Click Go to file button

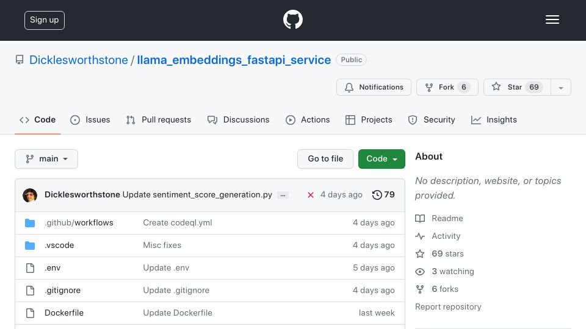(325, 159)
